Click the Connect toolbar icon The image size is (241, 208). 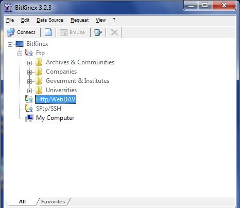(x=11, y=32)
